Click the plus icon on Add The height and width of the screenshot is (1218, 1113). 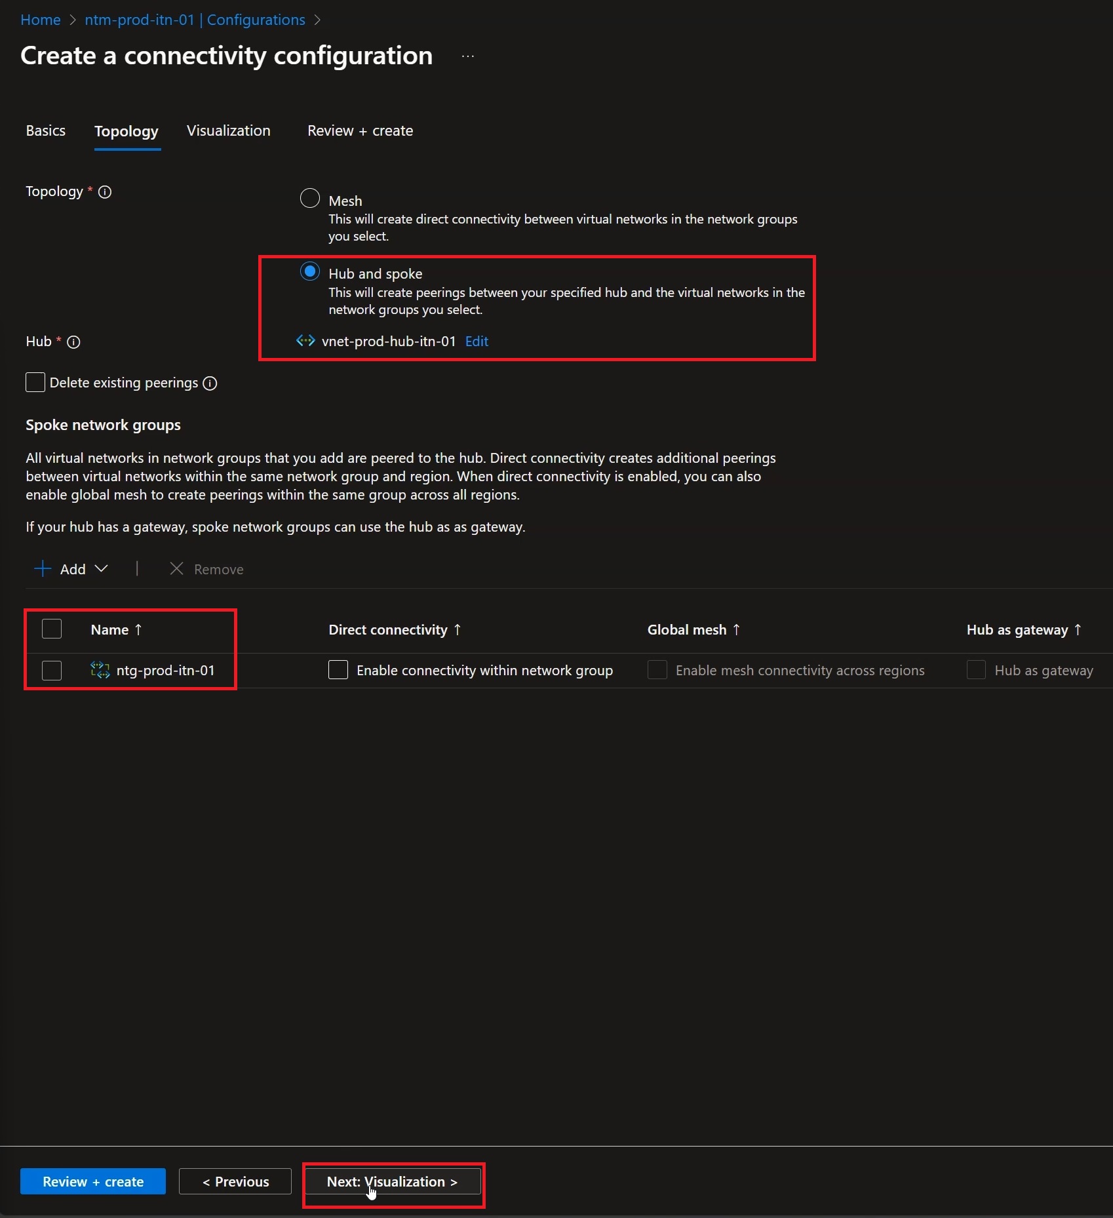43,568
